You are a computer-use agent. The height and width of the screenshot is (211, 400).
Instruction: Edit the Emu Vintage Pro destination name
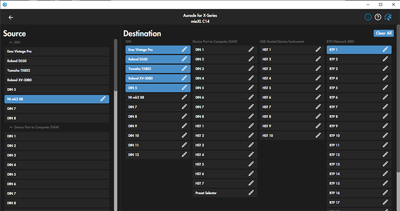click(x=184, y=49)
